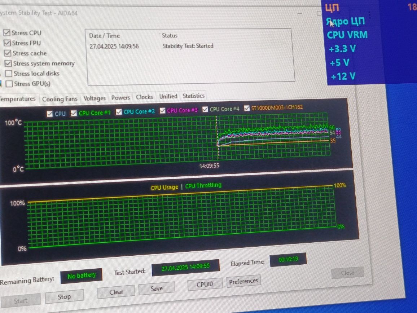Image resolution: width=417 pixels, height=313 pixels.
Task: Click the Close button of the dialog
Action: pyautogui.click(x=347, y=273)
